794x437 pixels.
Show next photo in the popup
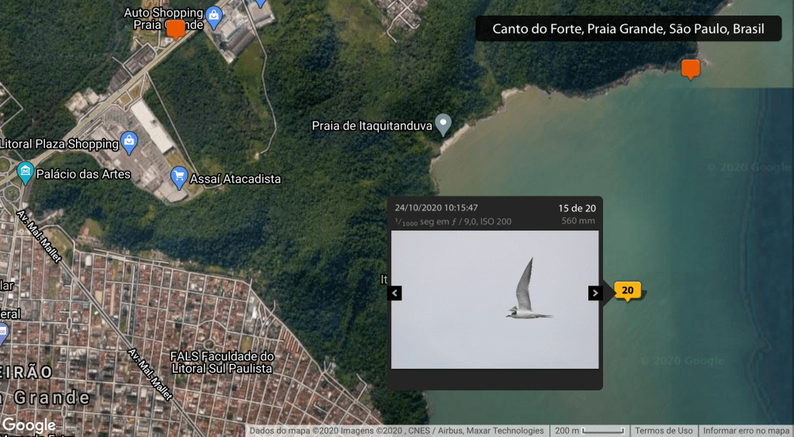pyautogui.click(x=595, y=293)
